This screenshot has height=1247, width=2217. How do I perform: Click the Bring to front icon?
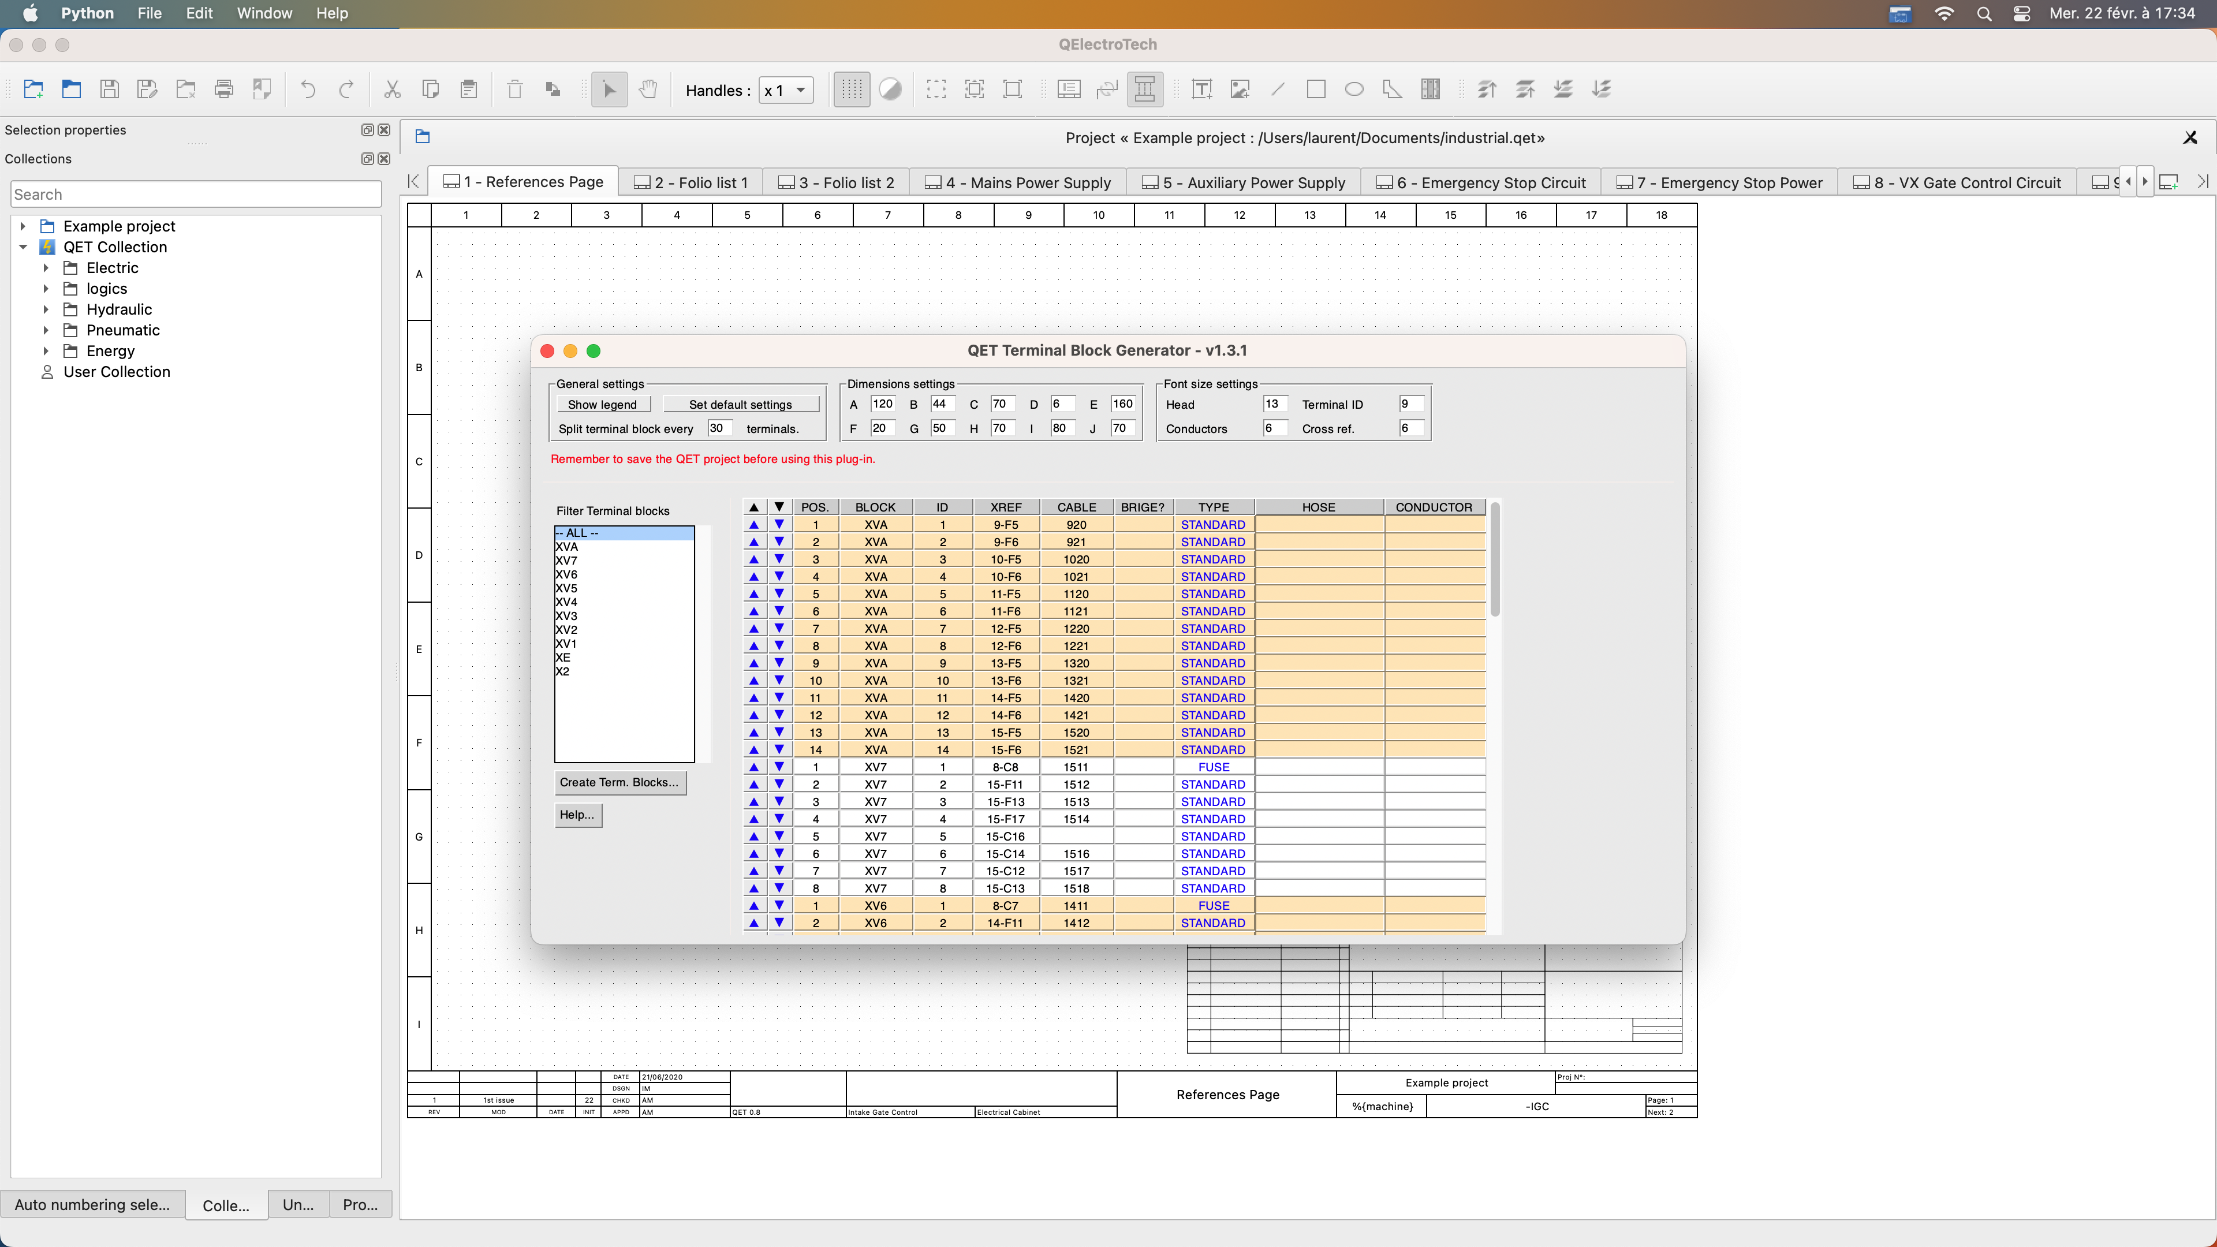pyautogui.click(x=1486, y=89)
